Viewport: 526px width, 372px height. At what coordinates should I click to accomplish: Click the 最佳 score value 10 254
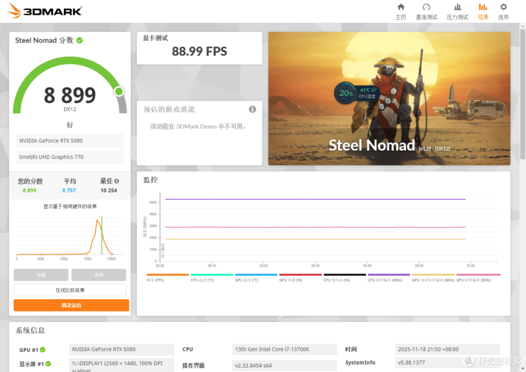pos(109,191)
